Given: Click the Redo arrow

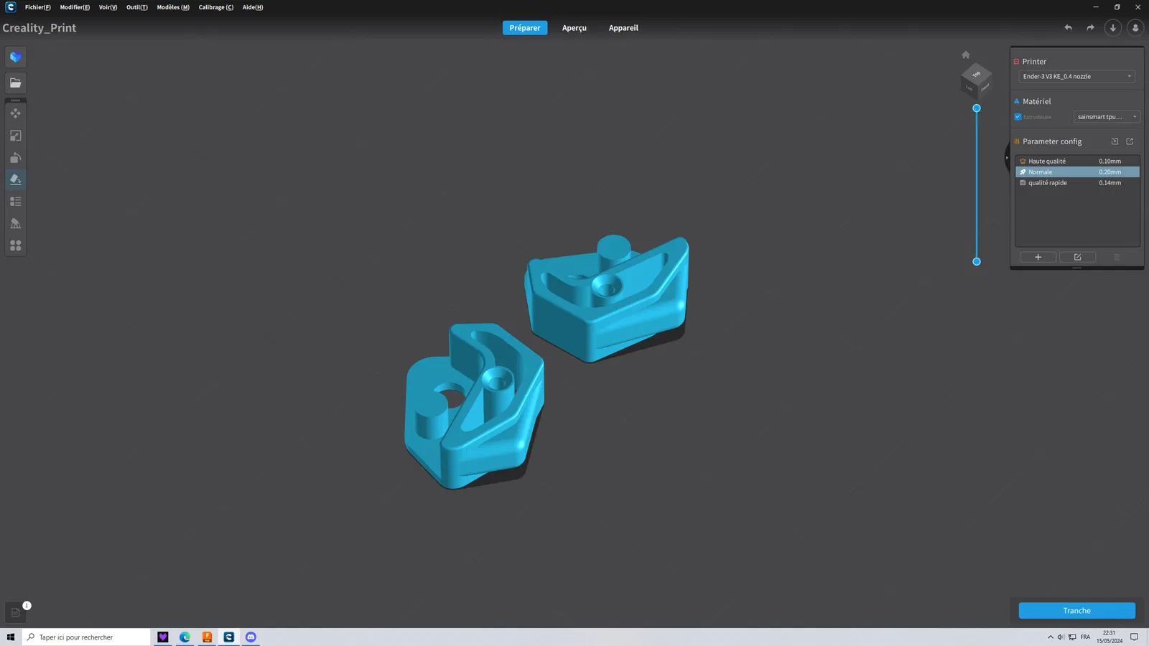Looking at the screenshot, I should click(1090, 28).
